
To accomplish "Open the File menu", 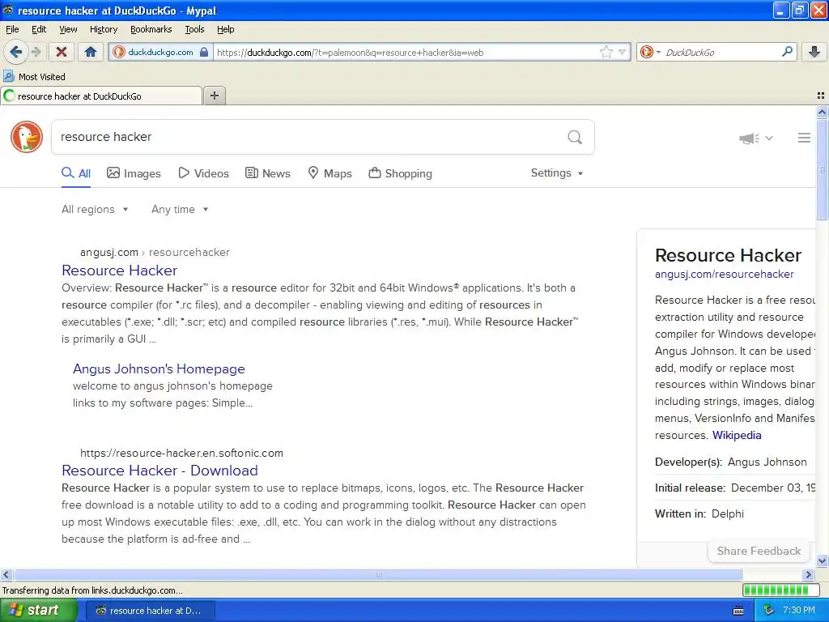I will pyautogui.click(x=12, y=29).
